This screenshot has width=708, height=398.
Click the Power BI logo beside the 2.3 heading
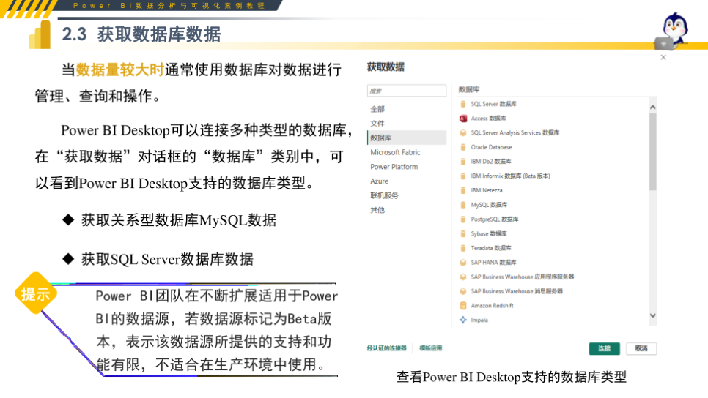pyautogui.click(x=40, y=34)
